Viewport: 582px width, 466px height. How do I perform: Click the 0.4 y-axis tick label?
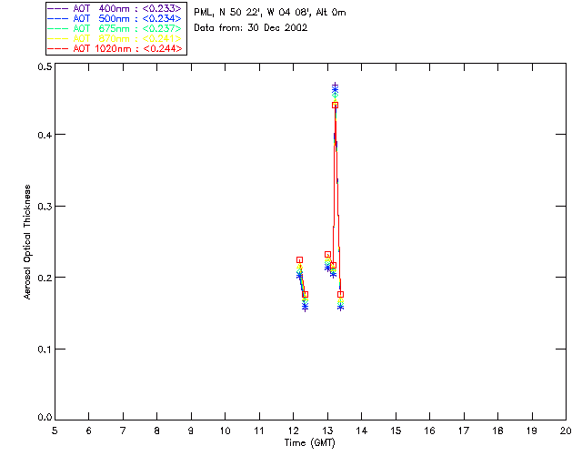click(x=45, y=135)
